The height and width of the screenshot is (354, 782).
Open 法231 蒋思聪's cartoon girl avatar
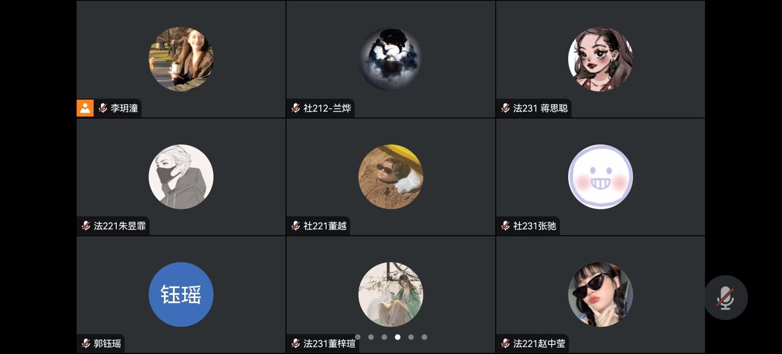600,59
